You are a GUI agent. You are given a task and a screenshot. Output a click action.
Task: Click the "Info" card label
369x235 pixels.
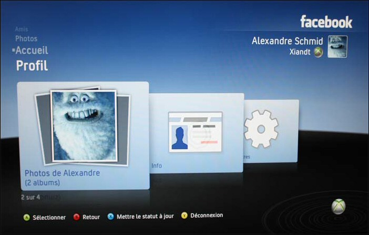157,166
